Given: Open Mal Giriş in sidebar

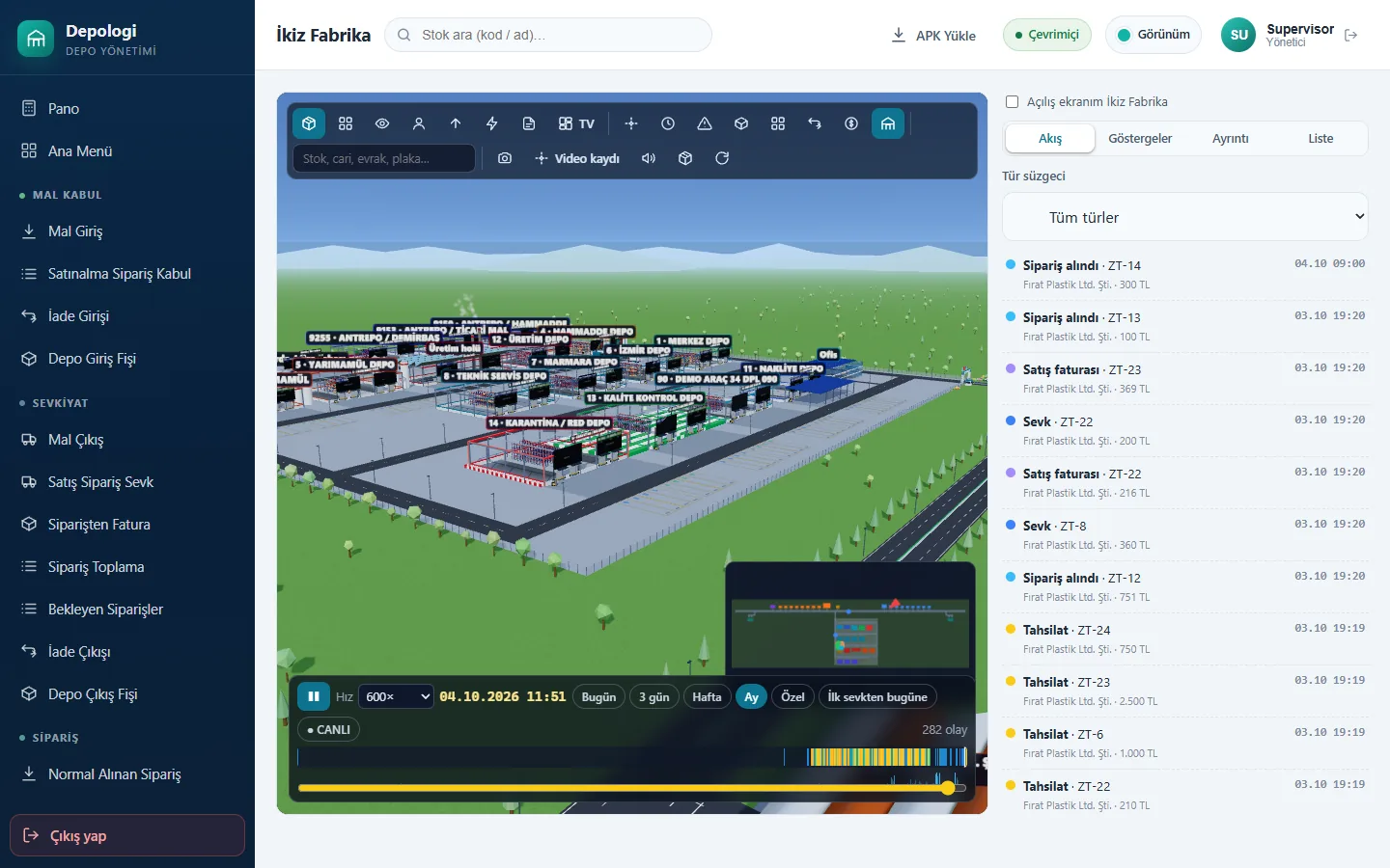Looking at the screenshot, I should pos(127,231).
